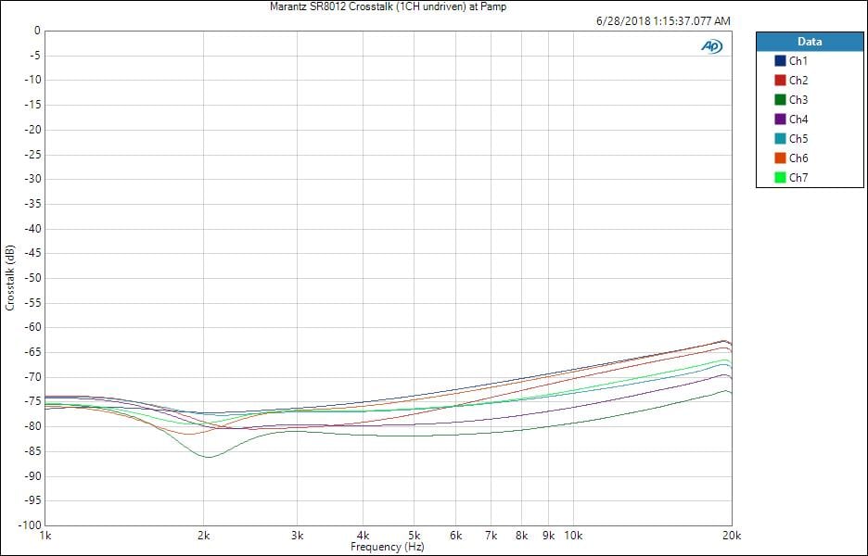Click the Ch5 teal legend swatch
868x556 pixels.
(780, 139)
